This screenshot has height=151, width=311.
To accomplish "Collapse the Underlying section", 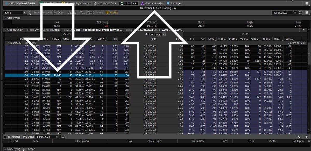I will 5,18.
